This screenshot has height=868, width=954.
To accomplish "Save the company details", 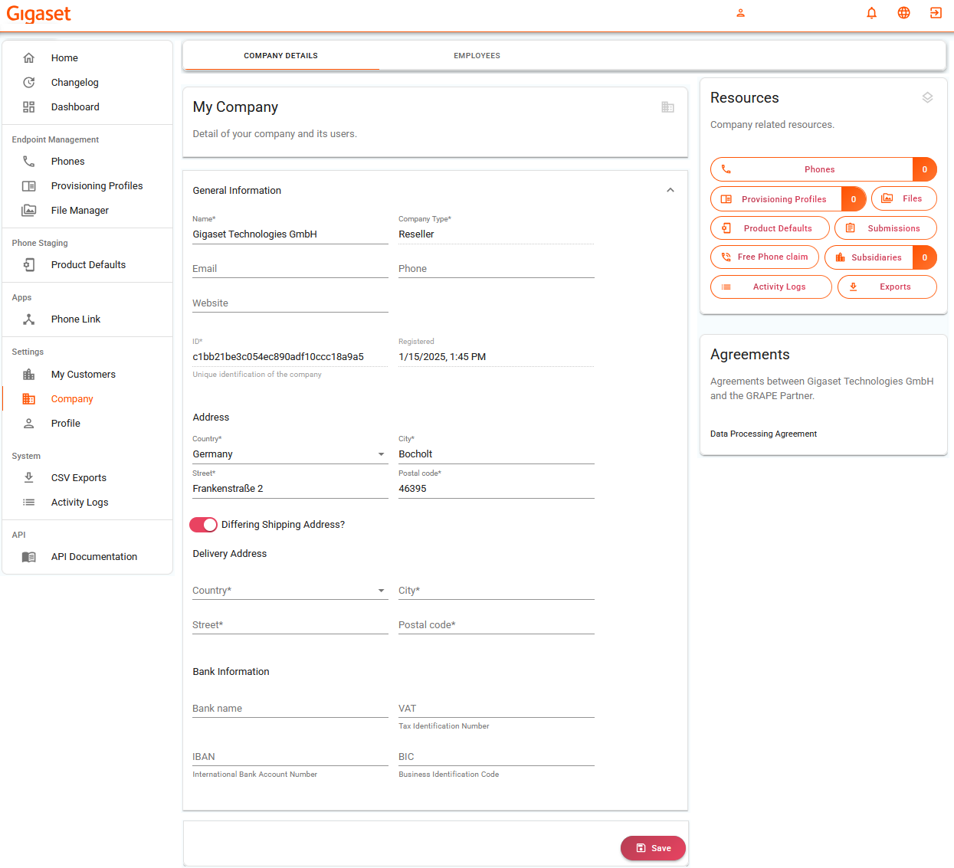I will tap(653, 848).
